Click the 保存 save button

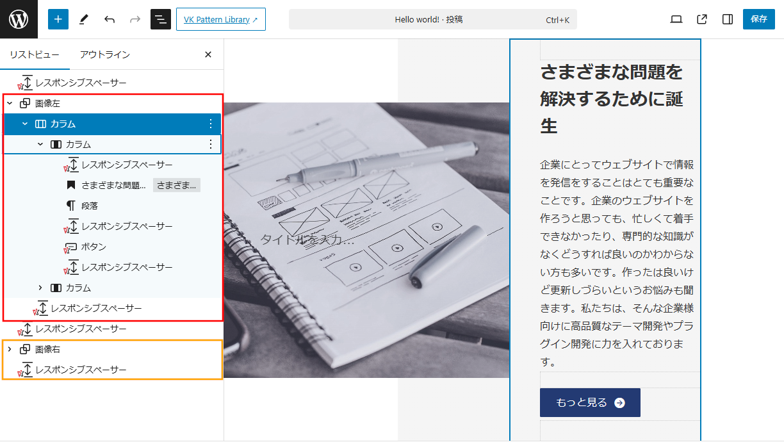[x=759, y=19]
